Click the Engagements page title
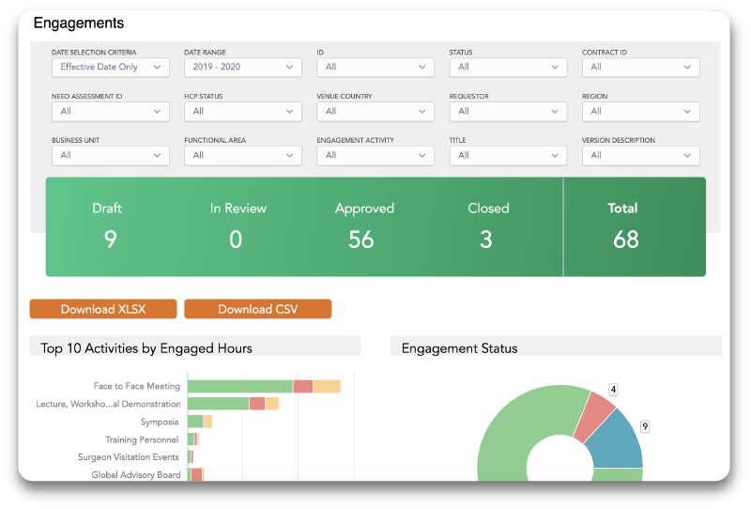The width and height of the screenshot is (751, 509). (79, 23)
